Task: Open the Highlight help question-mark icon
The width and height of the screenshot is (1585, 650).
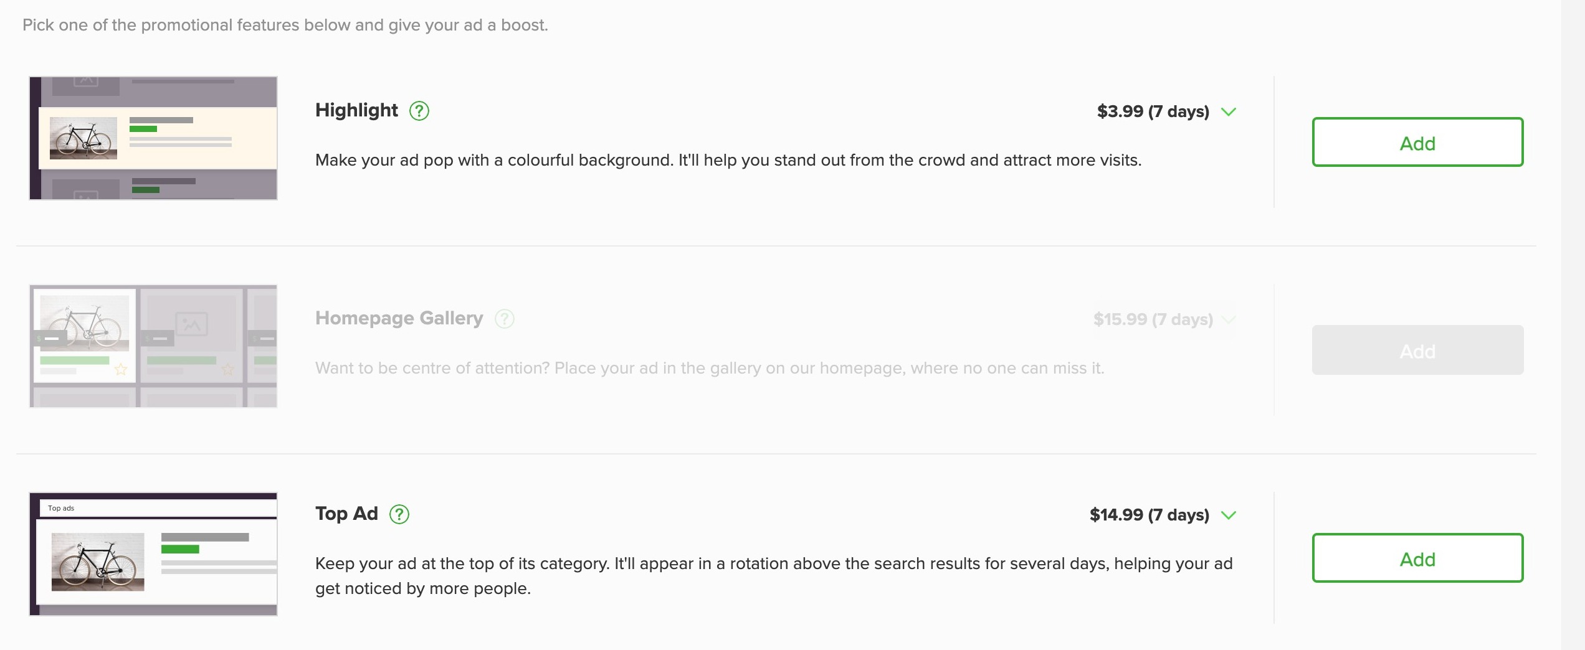Action: point(419,111)
